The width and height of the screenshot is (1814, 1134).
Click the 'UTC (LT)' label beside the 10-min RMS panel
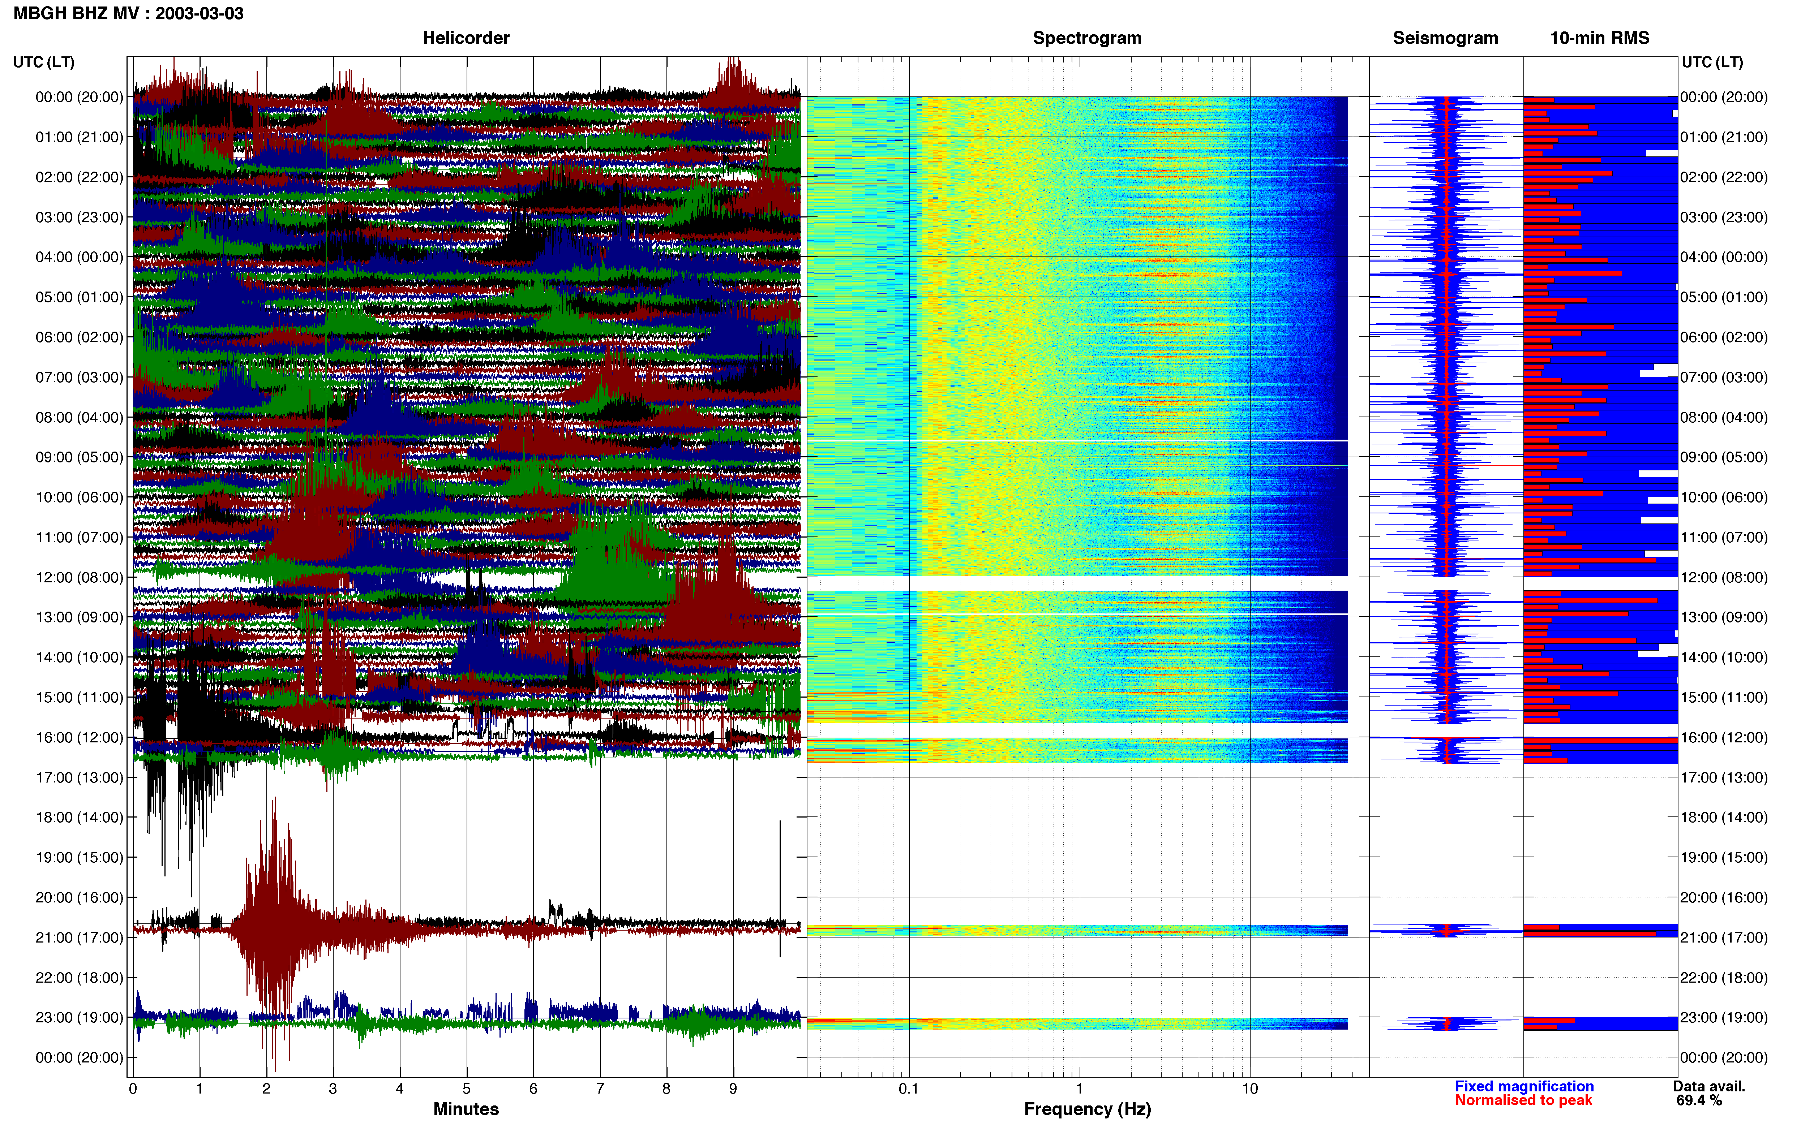point(1712,62)
